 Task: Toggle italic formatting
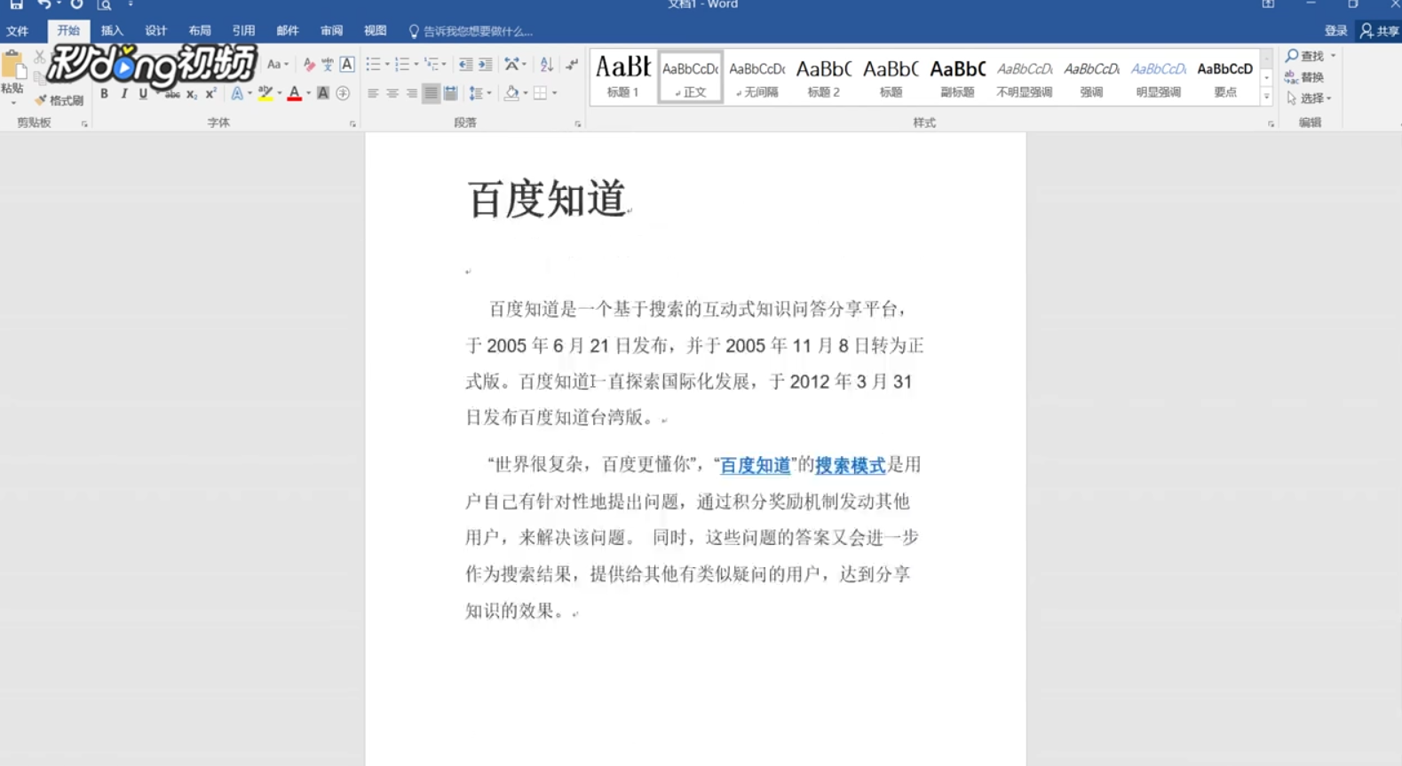click(x=123, y=93)
